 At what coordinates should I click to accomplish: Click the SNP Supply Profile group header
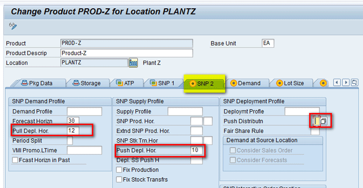click(x=166, y=102)
